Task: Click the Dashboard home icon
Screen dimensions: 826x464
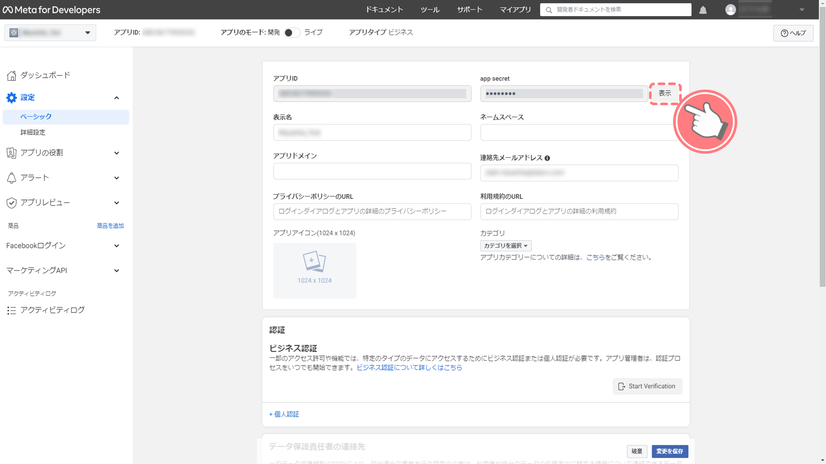Action: click(x=11, y=76)
